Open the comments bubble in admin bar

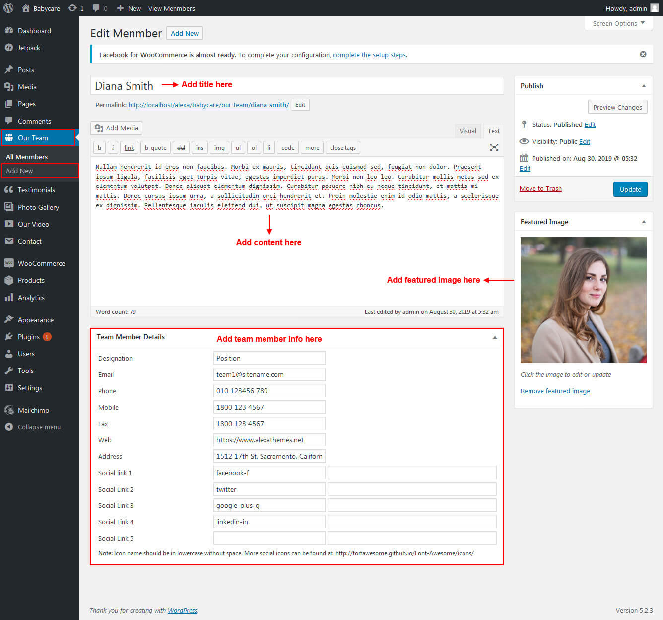(x=100, y=8)
